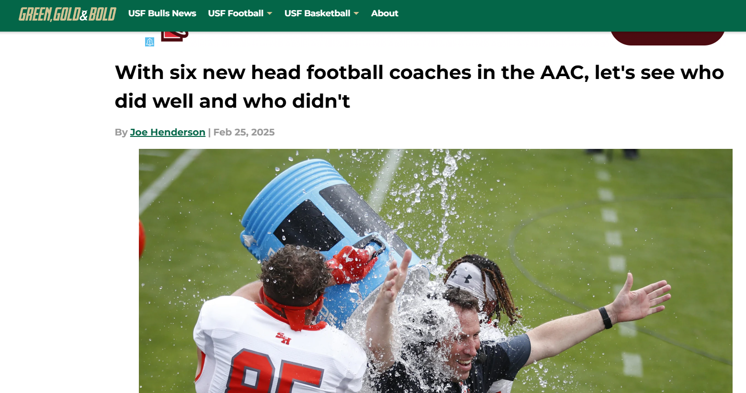Viewport: 746px width, 393px height.
Task: Click the Feb 25, 2025 publish date
Action: pos(244,132)
